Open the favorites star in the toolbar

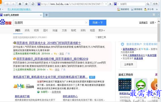[x=26, y=4]
